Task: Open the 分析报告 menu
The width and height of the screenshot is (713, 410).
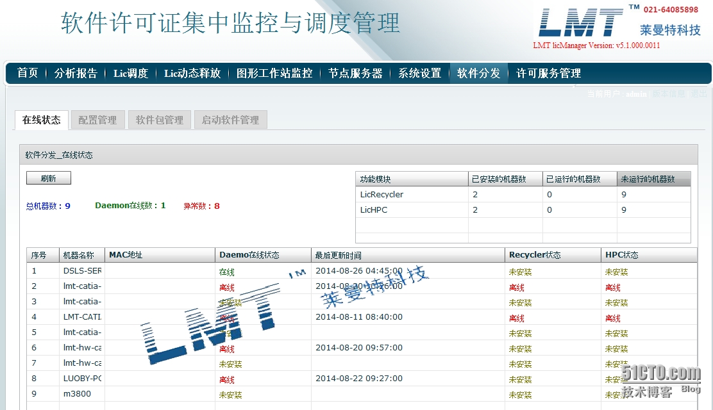Action: (76, 73)
